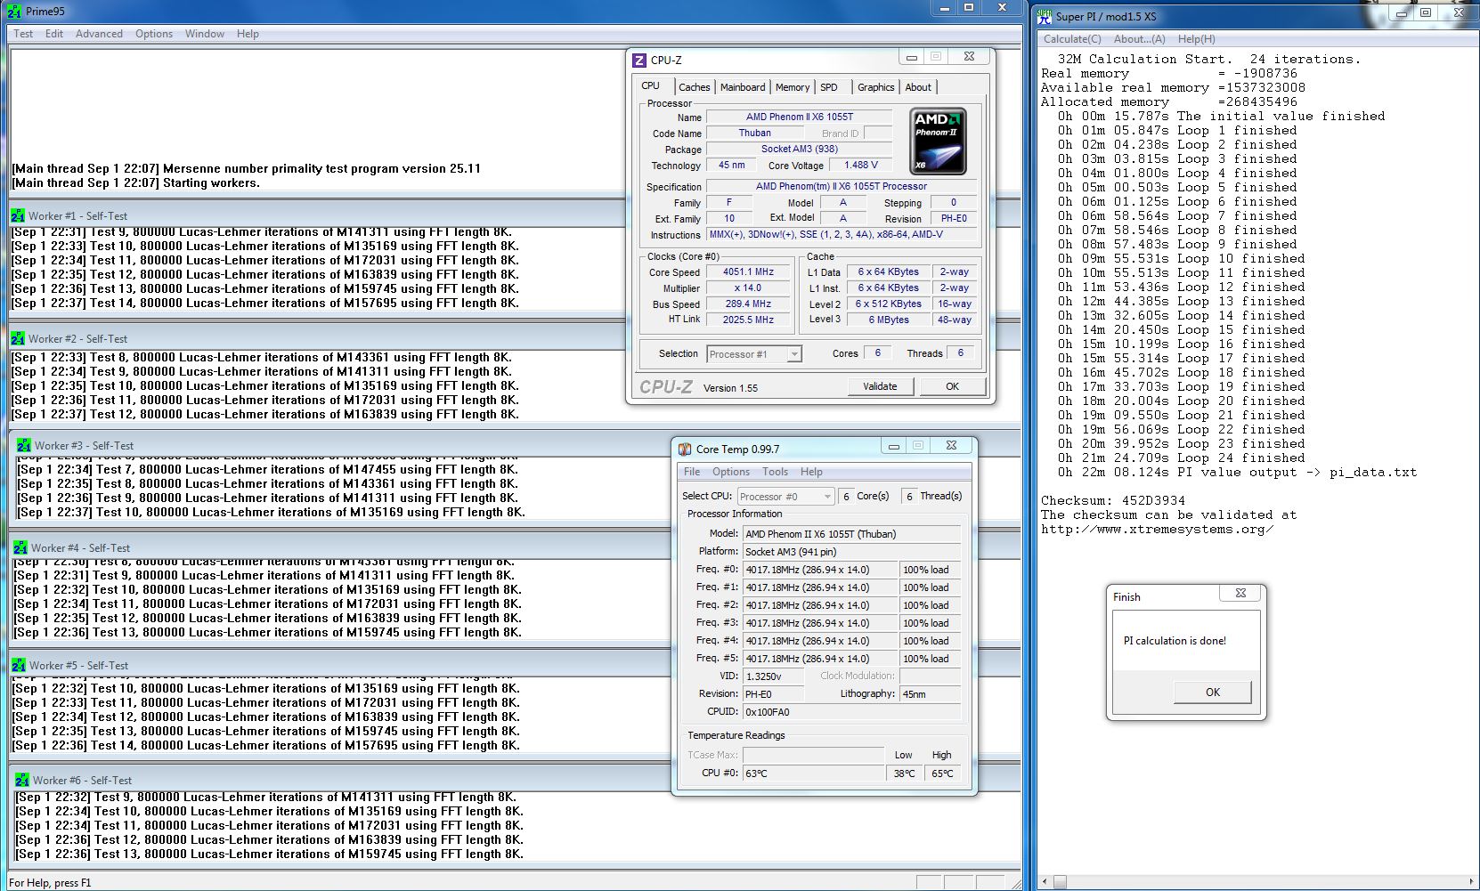Viewport: 1480px width, 891px height.
Task: Click the Prime95 icon in Worker #5 title
Action: pos(19,665)
